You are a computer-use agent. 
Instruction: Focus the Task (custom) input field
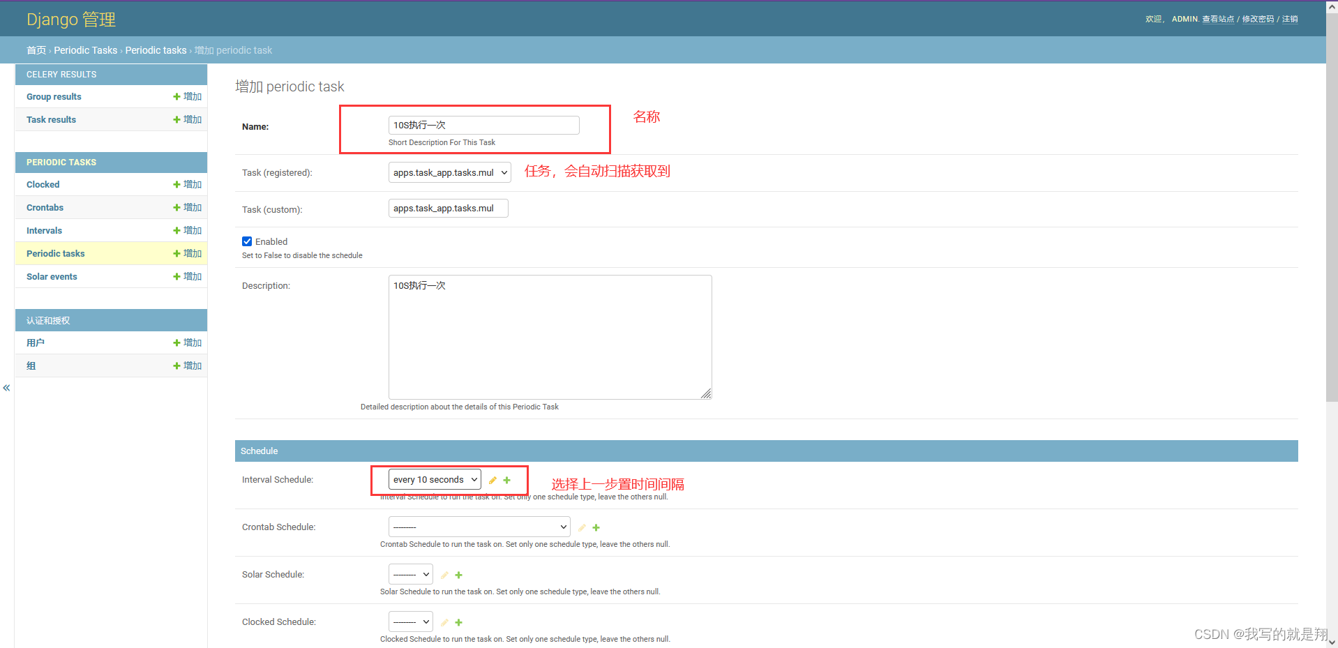pyautogui.click(x=448, y=209)
